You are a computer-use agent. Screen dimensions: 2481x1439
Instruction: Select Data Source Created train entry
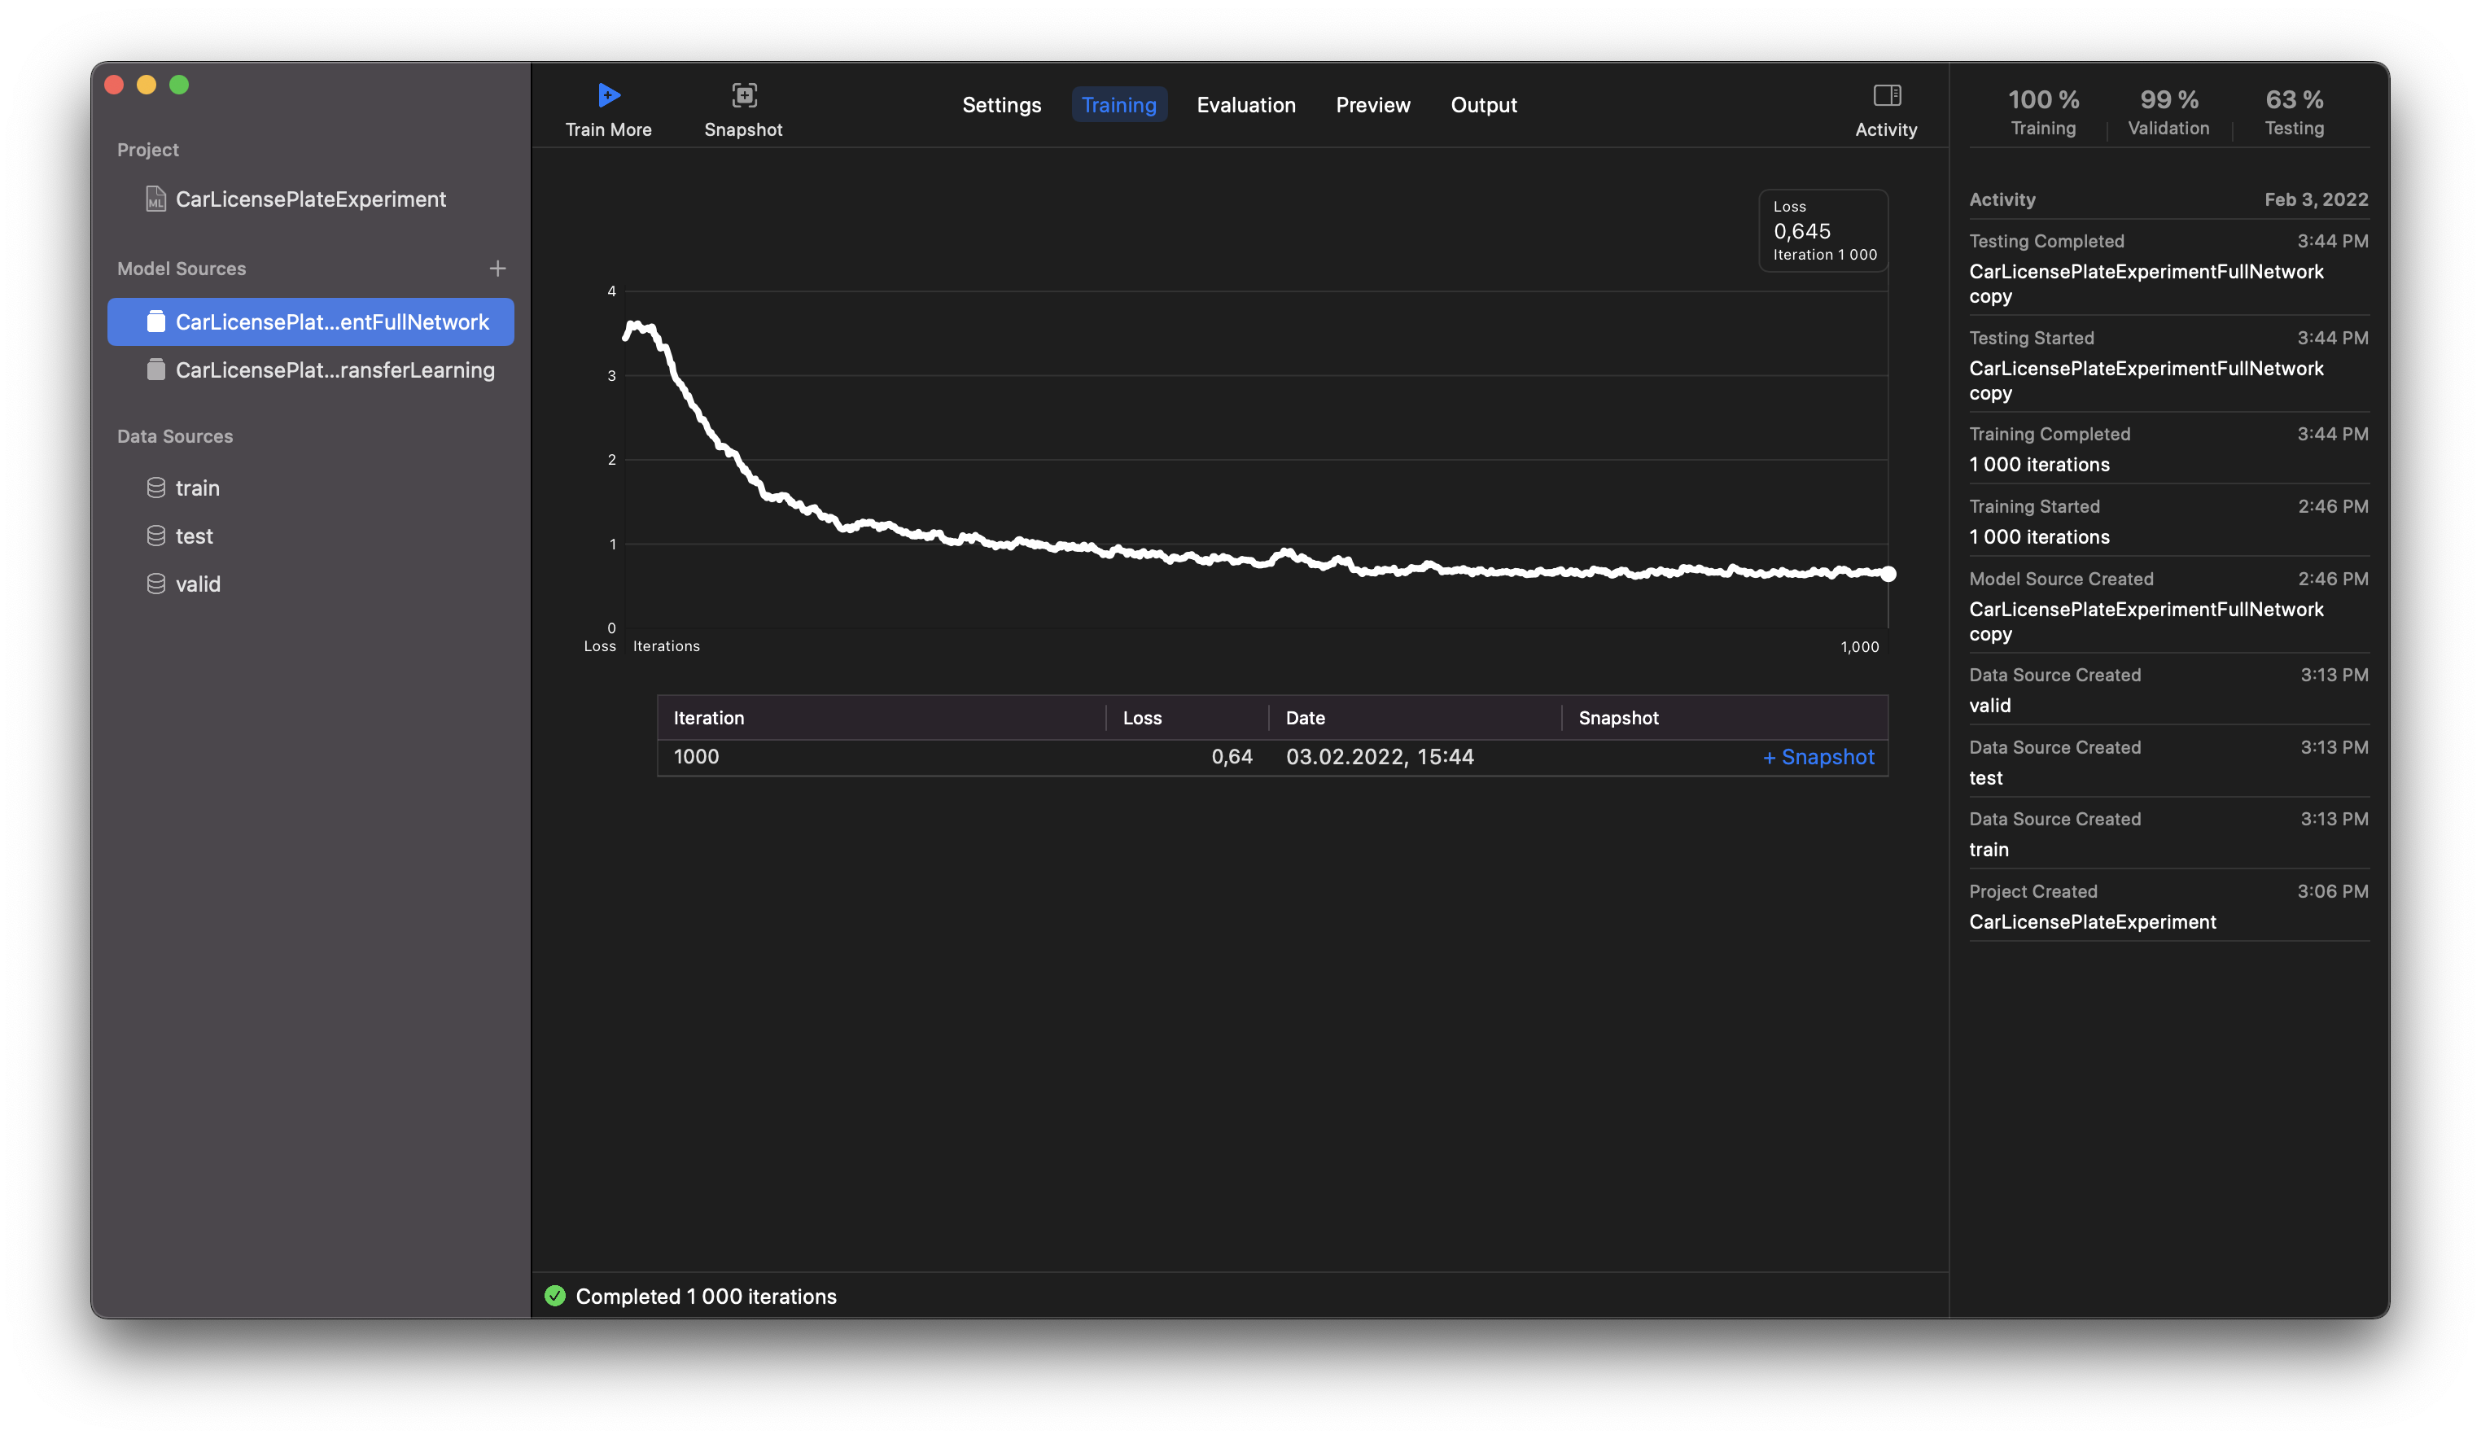tap(2168, 833)
